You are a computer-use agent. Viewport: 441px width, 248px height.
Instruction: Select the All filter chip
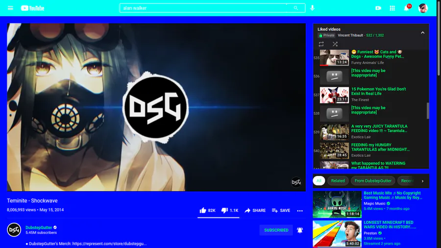319,181
